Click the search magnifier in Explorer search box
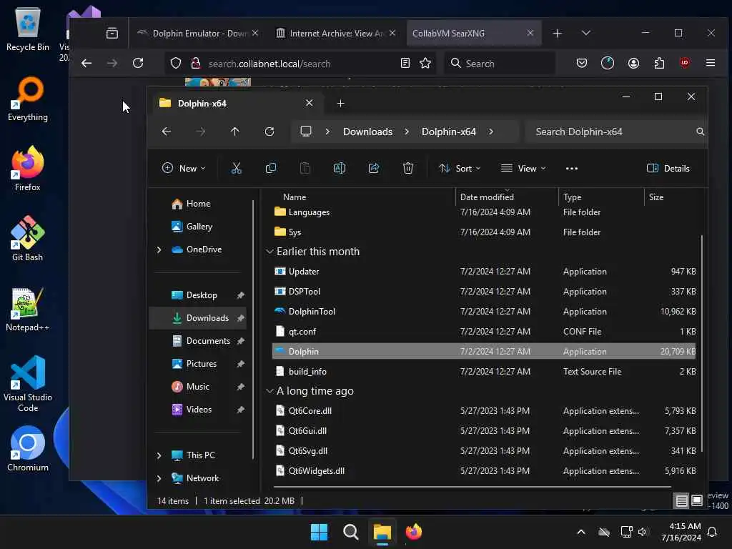Viewport: 732px width, 549px height. tap(700, 132)
